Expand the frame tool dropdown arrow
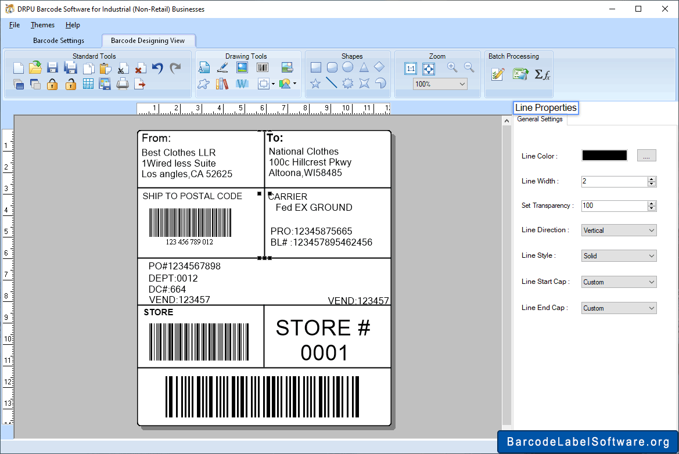Viewport: 679px width, 454px height. pyautogui.click(x=273, y=84)
